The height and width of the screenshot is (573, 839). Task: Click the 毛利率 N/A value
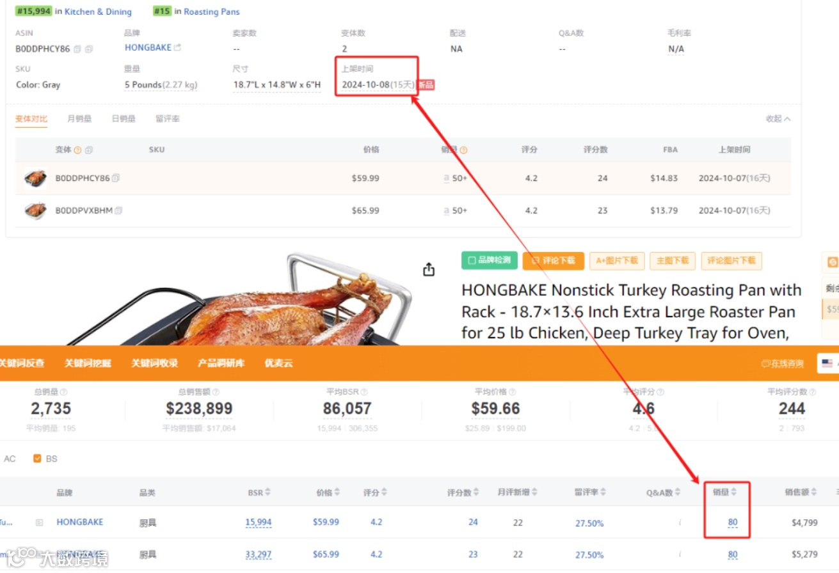(676, 49)
